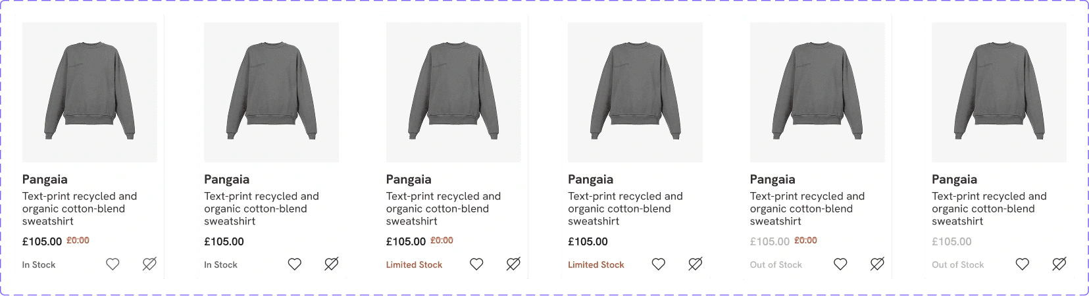Click sweatshirt image on In Stock card without strikethrough price

tap(271, 92)
